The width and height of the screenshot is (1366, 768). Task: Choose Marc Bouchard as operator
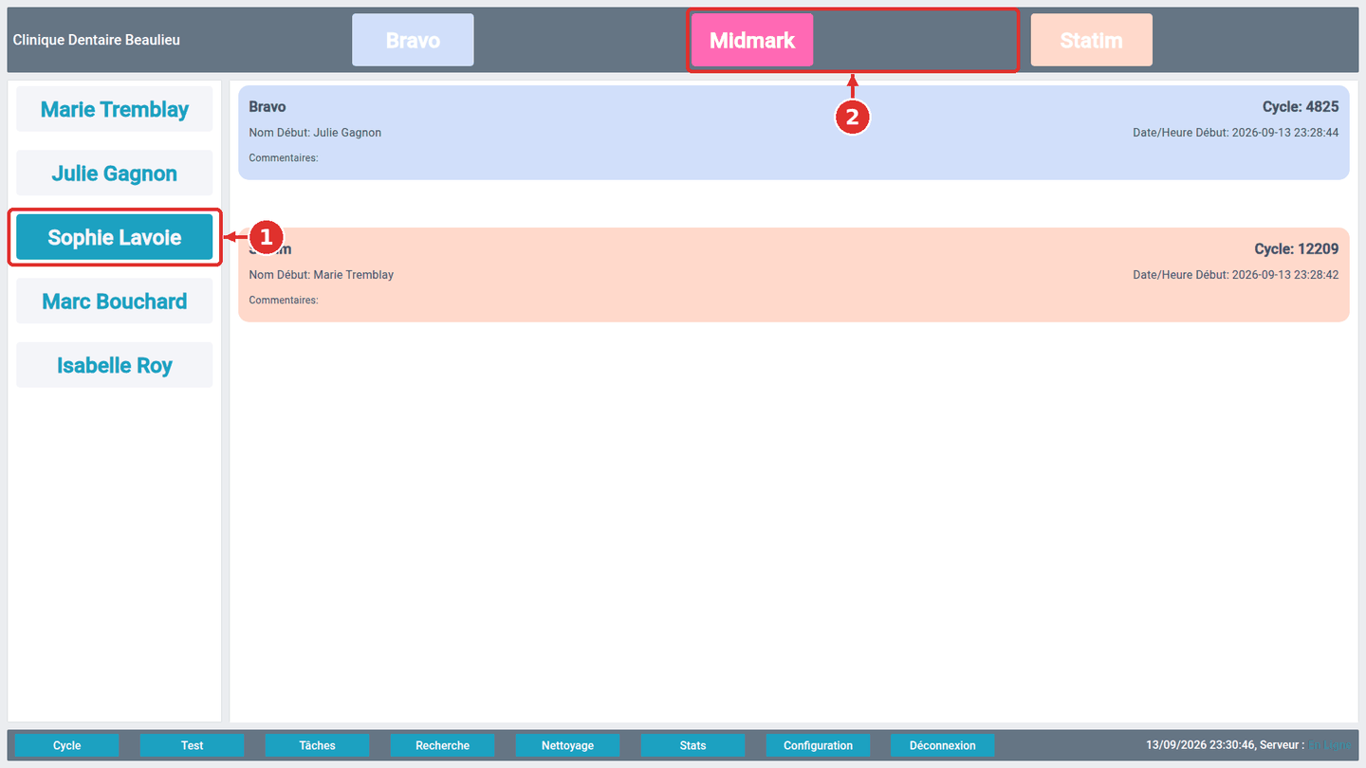(x=115, y=302)
